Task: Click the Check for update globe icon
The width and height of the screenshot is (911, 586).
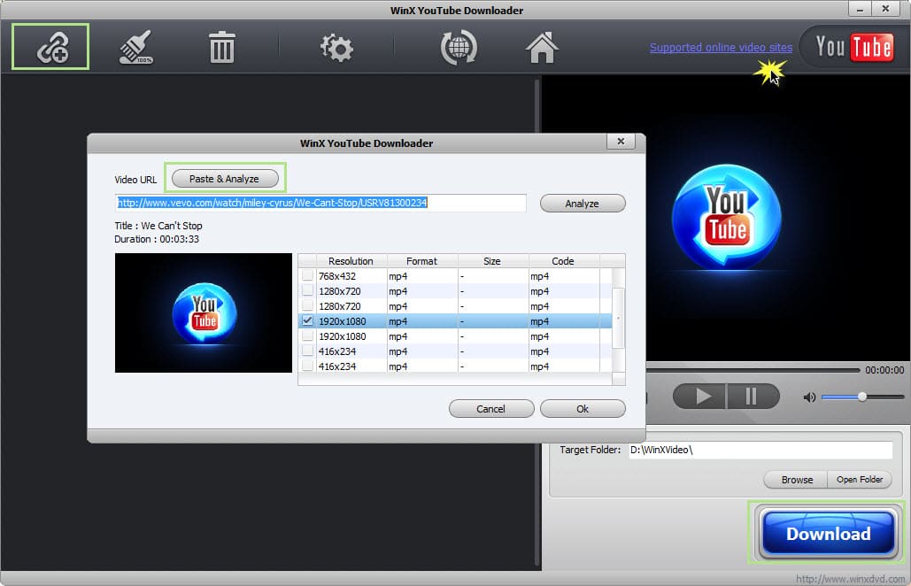Action: pos(459,47)
